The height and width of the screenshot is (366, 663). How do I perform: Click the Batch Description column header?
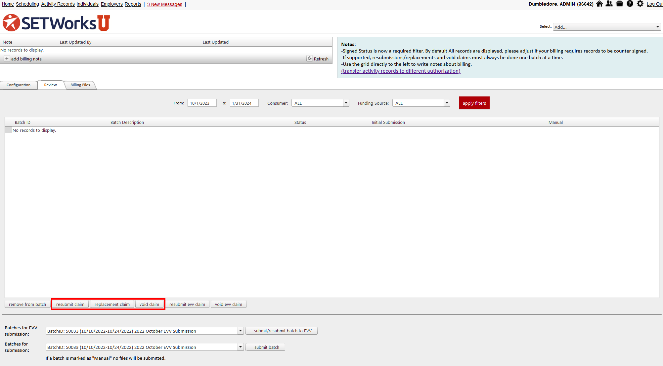(x=127, y=122)
